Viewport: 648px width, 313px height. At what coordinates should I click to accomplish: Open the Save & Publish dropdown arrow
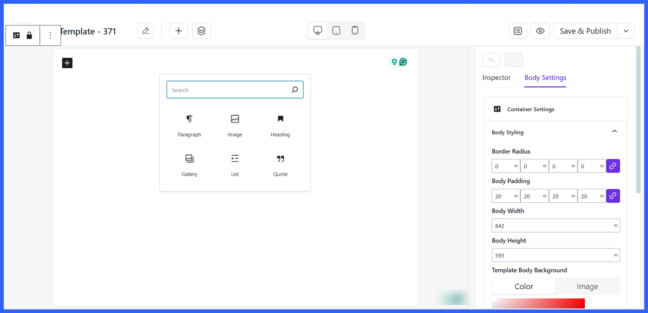626,31
